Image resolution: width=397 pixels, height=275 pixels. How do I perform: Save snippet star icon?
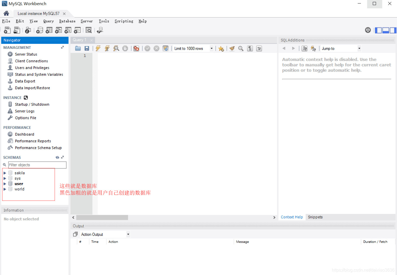(x=221, y=48)
